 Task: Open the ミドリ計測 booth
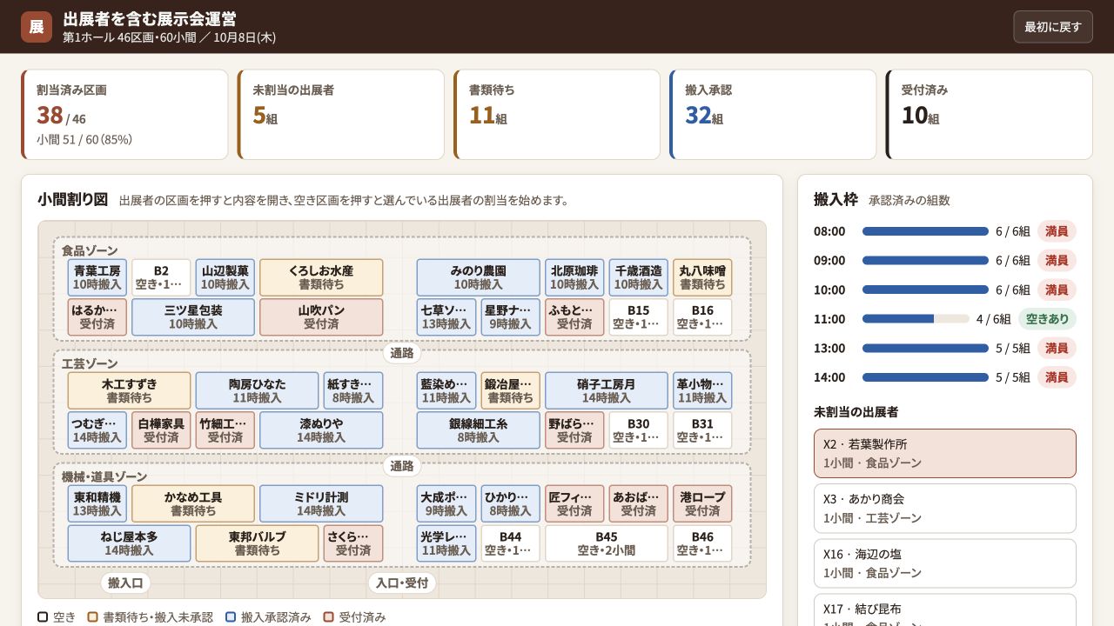[x=321, y=503]
